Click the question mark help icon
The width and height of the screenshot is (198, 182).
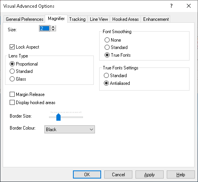click(171, 6)
